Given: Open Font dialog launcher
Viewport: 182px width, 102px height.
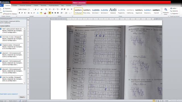Looking at the screenshot, I should (47, 16).
